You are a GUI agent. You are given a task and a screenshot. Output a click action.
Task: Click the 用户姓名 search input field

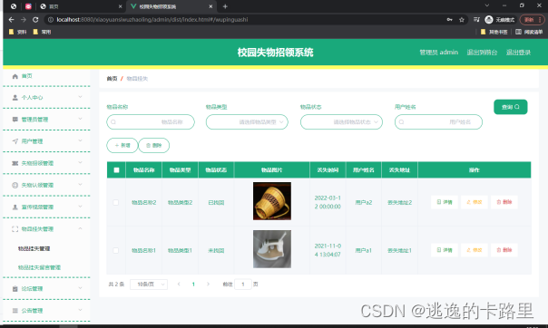click(438, 122)
